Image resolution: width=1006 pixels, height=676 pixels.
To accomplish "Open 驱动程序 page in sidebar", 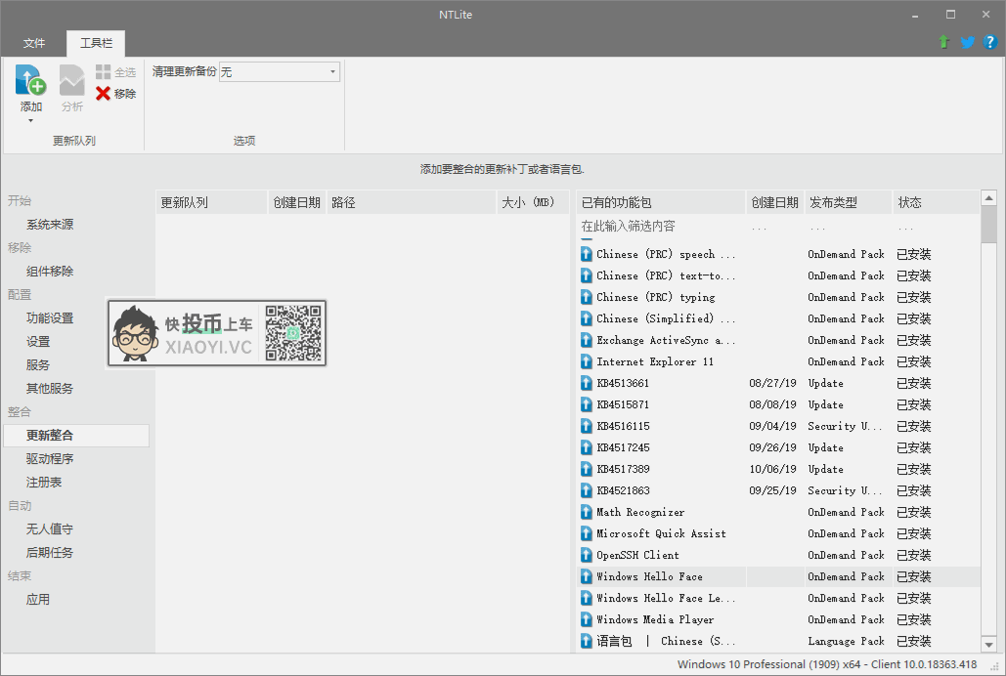I will (50, 459).
